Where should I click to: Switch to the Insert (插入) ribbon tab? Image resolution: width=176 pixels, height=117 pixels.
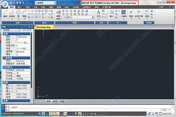(x=19, y=7)
